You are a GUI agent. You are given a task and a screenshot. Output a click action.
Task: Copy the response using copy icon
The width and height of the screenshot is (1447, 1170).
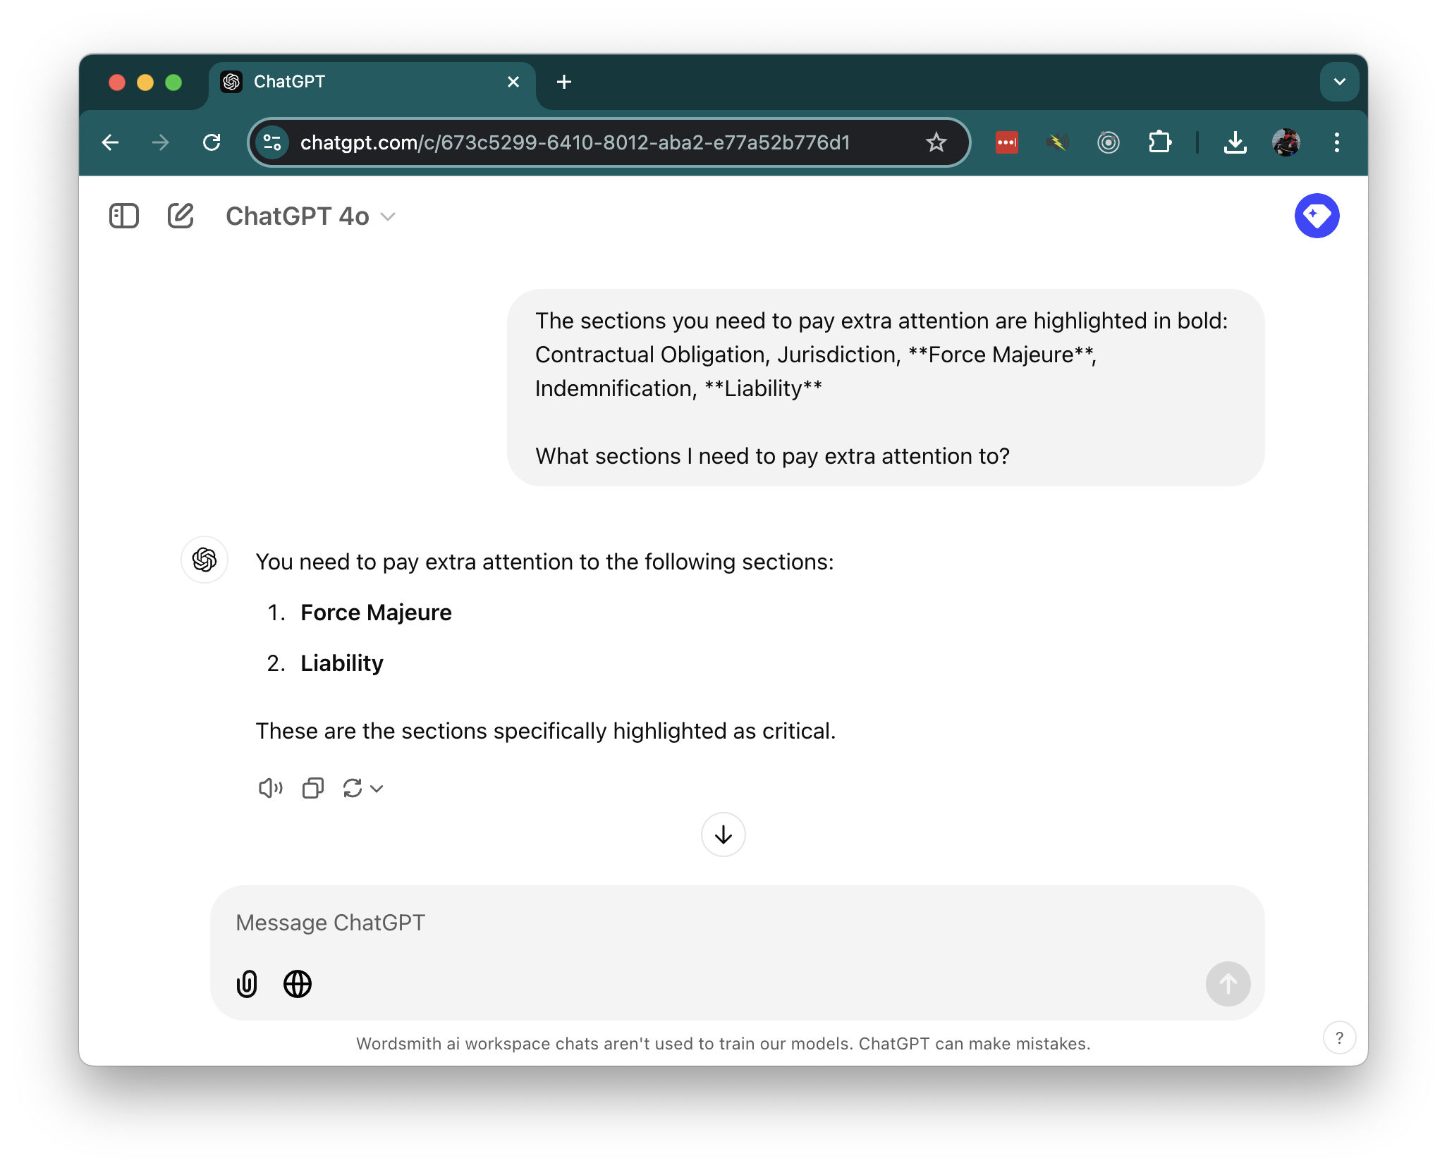click(x=312, y=788)
